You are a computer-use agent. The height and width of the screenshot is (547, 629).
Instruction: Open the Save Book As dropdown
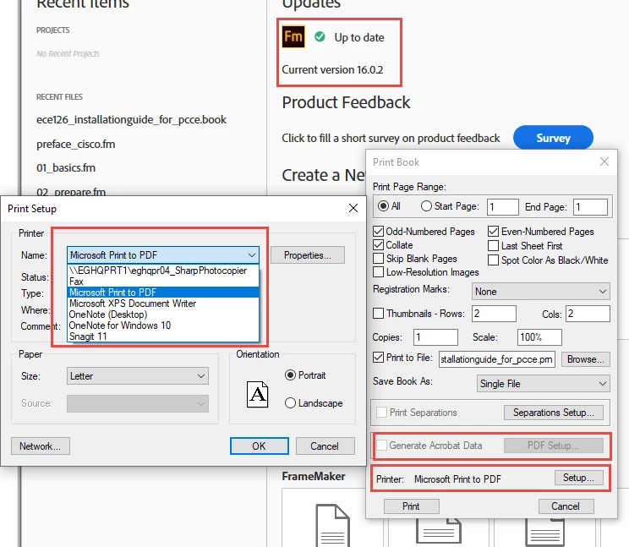543,383
